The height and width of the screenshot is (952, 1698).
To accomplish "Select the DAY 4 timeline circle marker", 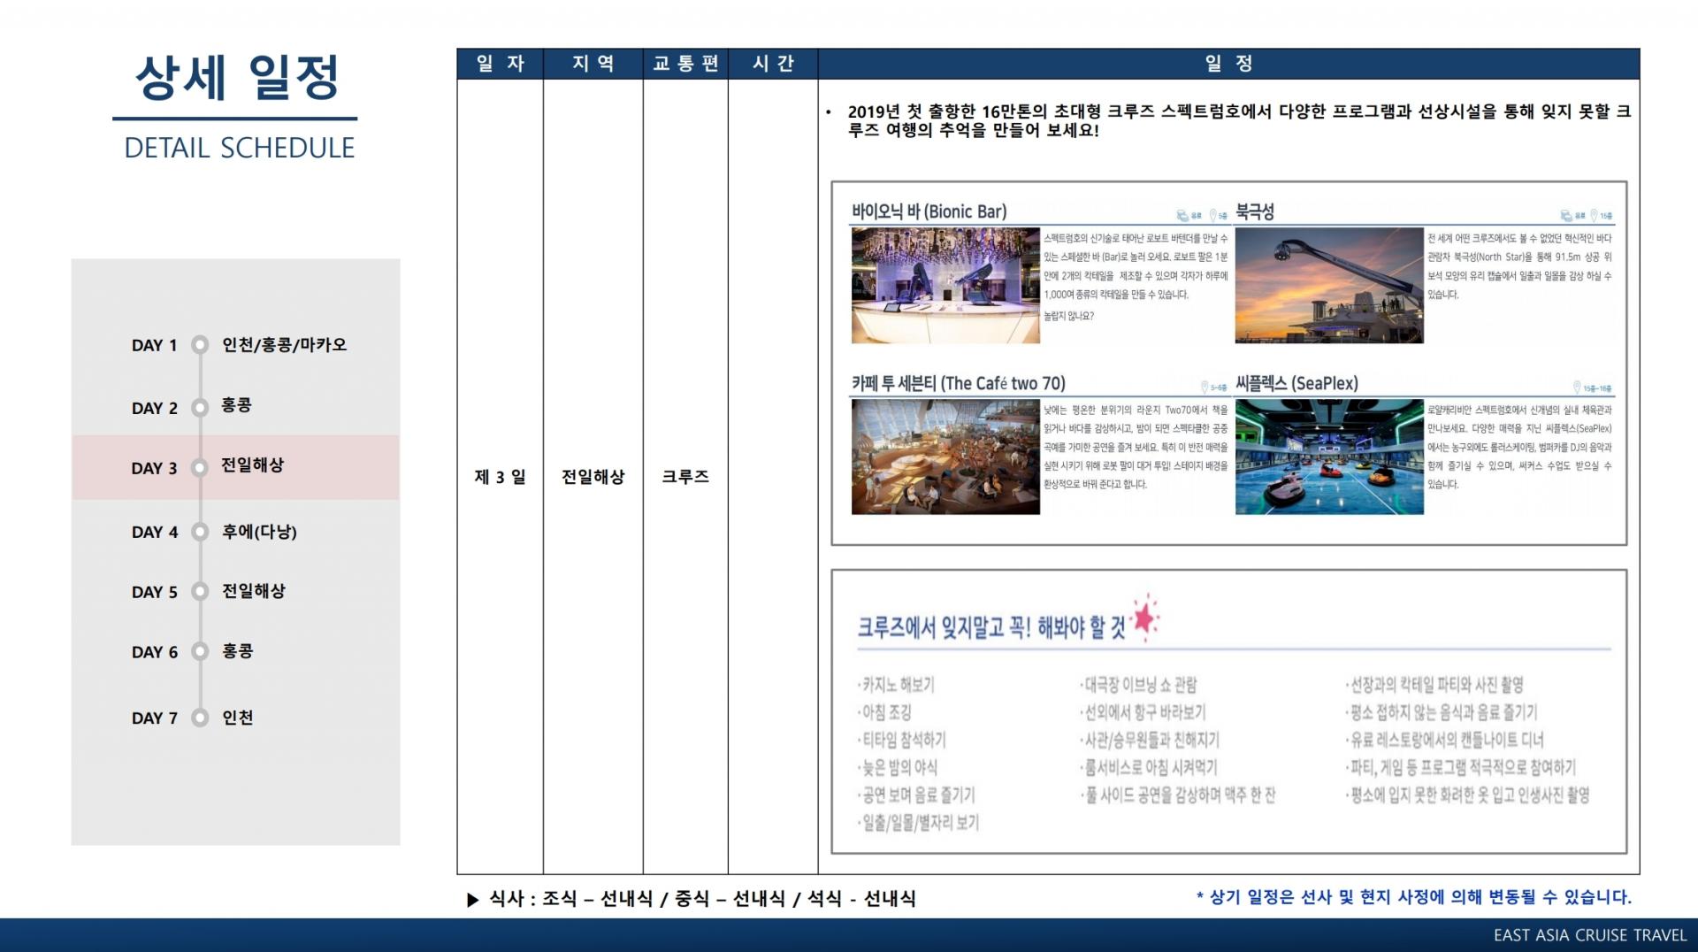I will coord(200,532).
